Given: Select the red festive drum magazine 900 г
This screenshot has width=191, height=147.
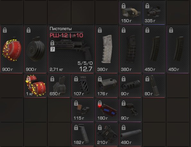Looking at the screenshot, I should point(12,49).
